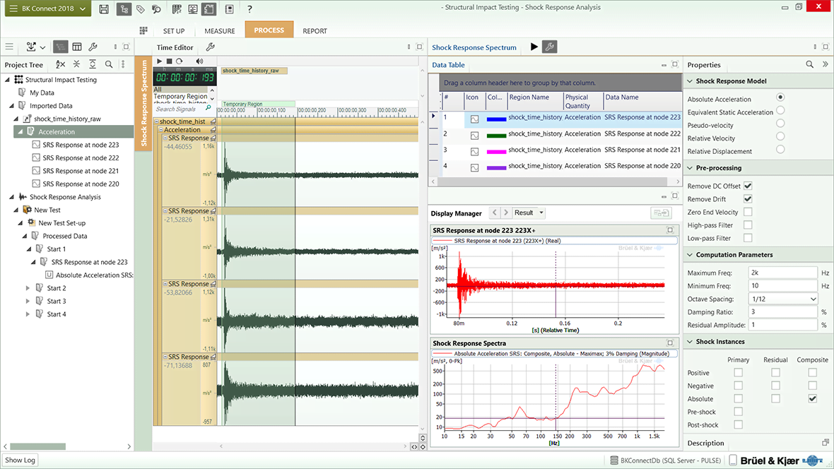Collapse the Computation Parameters section
This screenshot has height=476, width=834.
(691, 255)
